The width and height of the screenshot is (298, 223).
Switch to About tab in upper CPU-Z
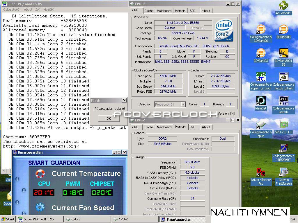206,11
